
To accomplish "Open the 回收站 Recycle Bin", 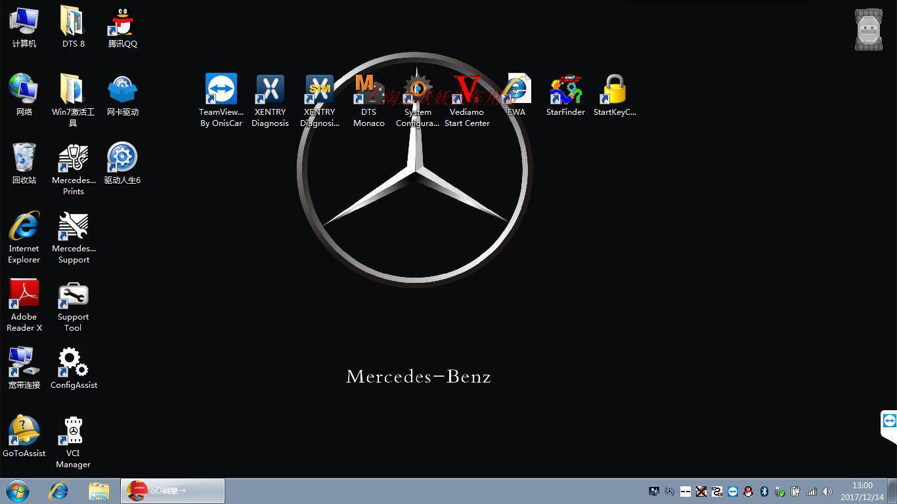I will click(x=24, y=163).
